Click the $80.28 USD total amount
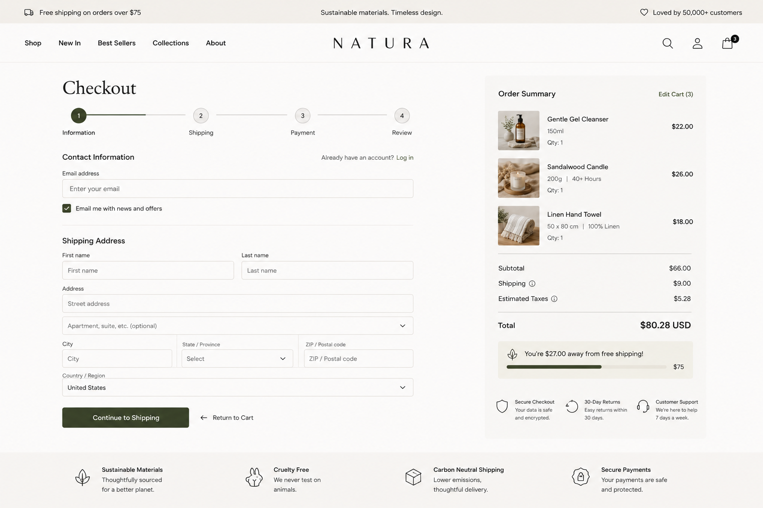Viewport: 763px width, 508px height. 665,325
